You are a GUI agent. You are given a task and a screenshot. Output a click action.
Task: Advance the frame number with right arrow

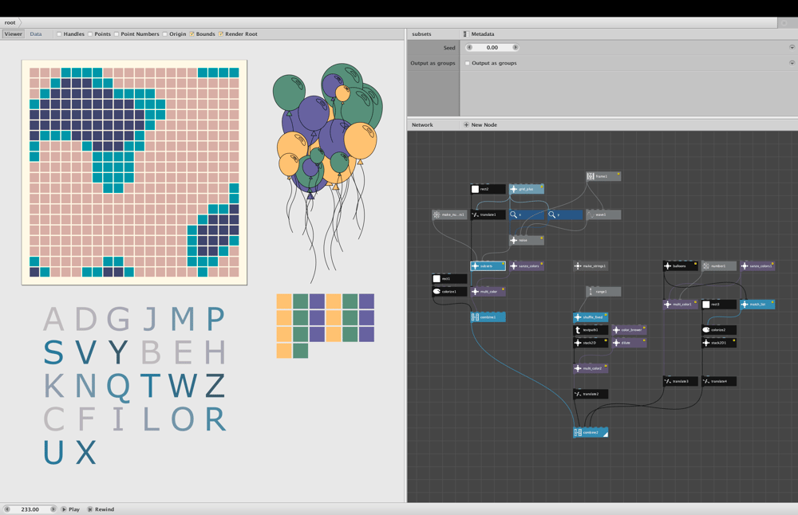[x=53, y=509]
